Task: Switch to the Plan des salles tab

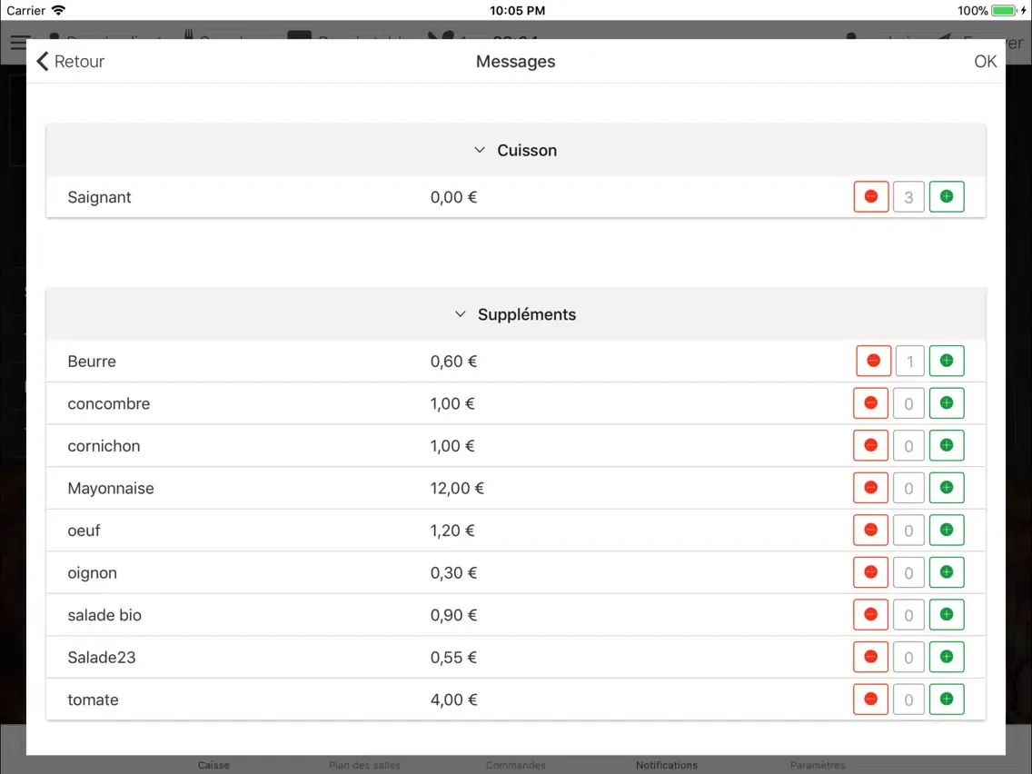Action: pos(364,765)
